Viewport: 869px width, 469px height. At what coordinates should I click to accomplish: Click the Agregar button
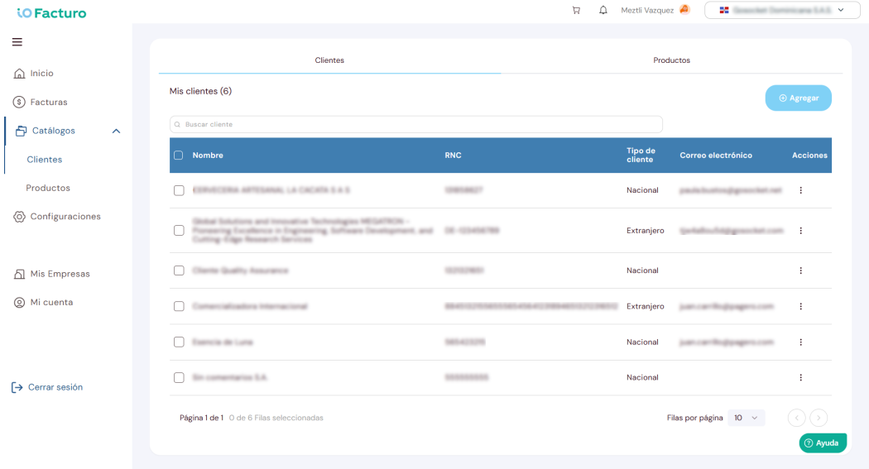point(798,98)
